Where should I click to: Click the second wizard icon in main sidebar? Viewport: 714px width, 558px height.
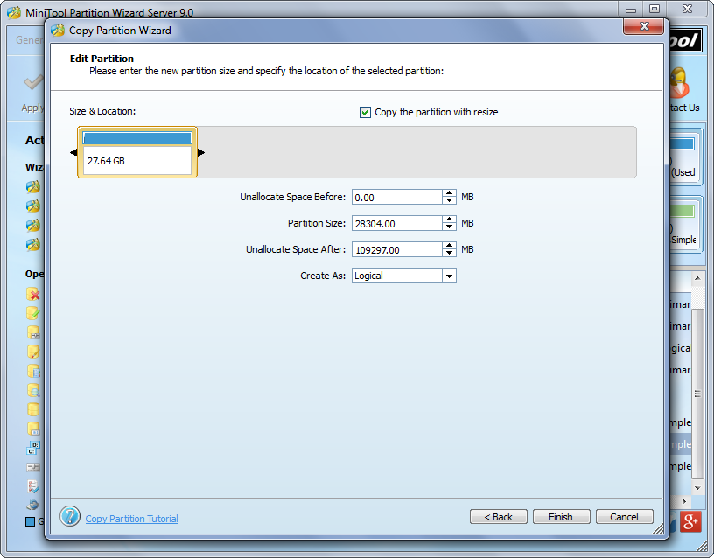pos(32,206)
